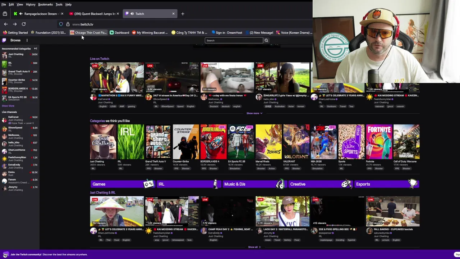460x259 pixels.
Task: Click BORDERLANDS 4 sidebar category icon
Action: click(x=4, y=90)
